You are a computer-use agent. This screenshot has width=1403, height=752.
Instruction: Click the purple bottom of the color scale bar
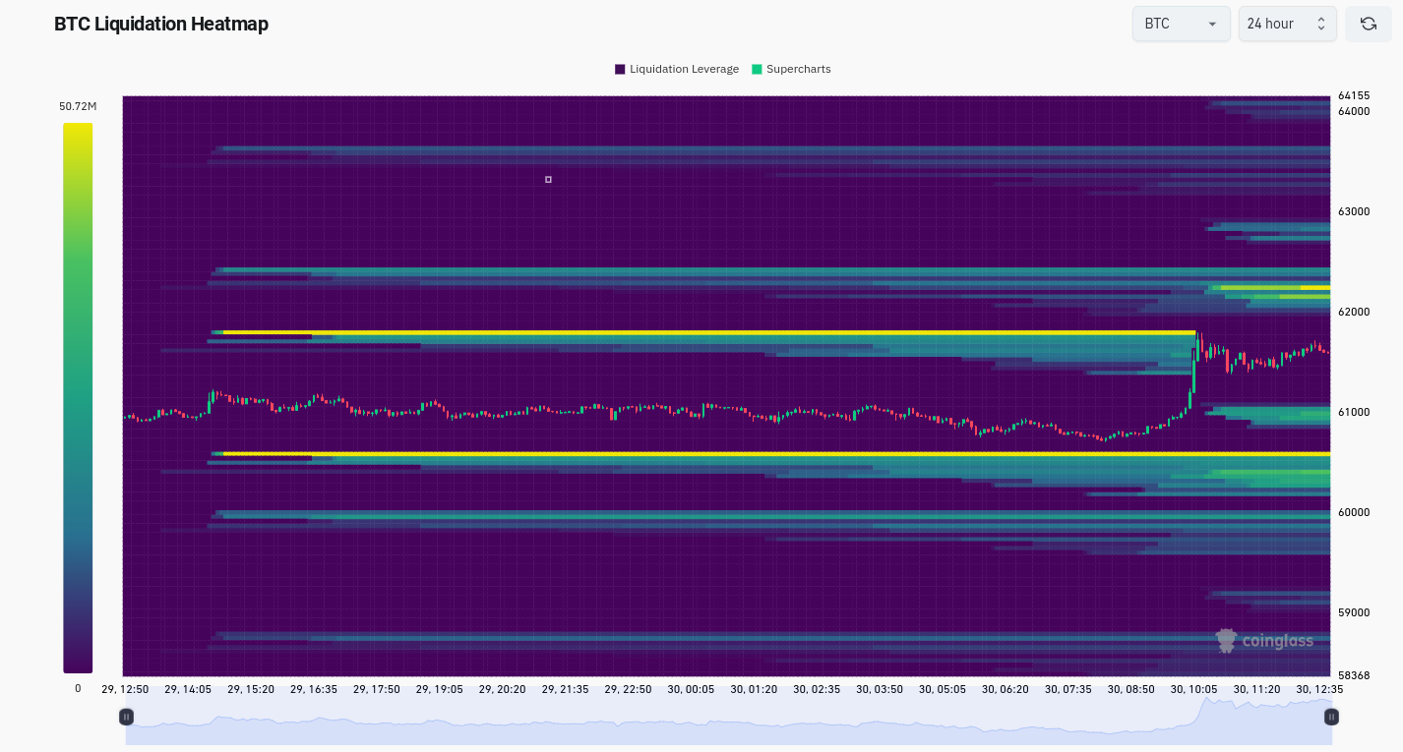pyautogui.click(x=78, y=664)
